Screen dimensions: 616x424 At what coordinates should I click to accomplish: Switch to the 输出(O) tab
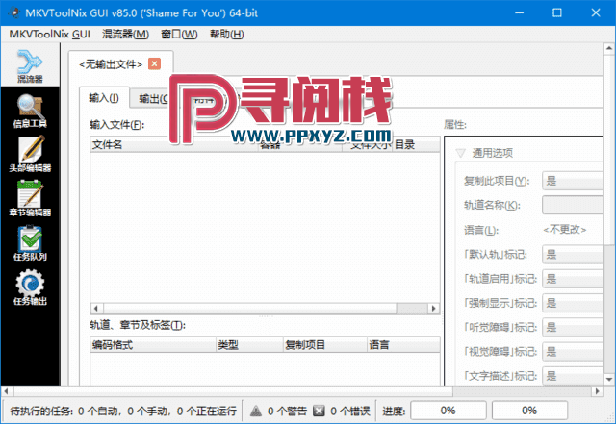(x=153, y=98)
